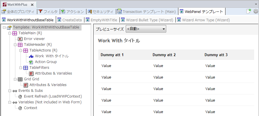Click the Error viewer icon in the tree
Image resolution: width=259 pixels, height=116 pixels.
pos(20,39)
